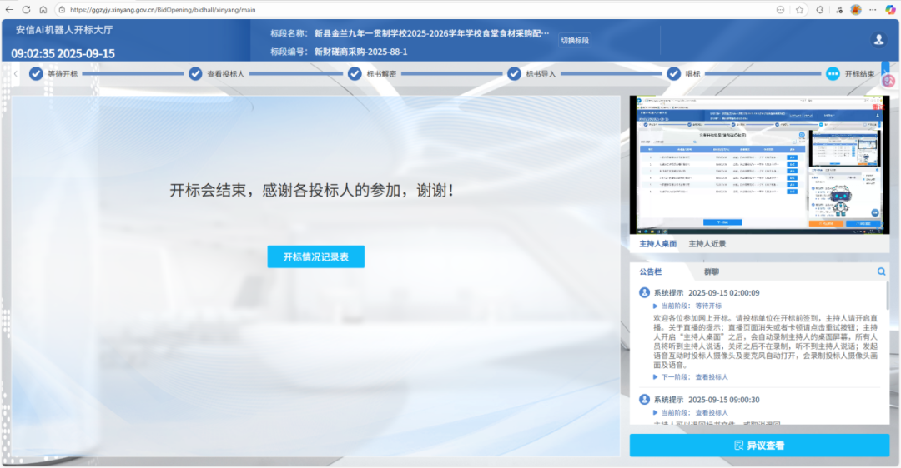
Task: Click bid number 新财磋商采购-2025-88-1
Action: coord(361,52)
